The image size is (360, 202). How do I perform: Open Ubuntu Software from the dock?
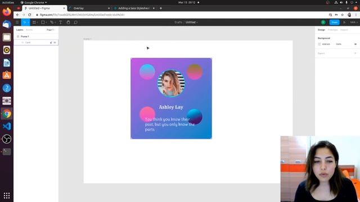coord(7,75)
